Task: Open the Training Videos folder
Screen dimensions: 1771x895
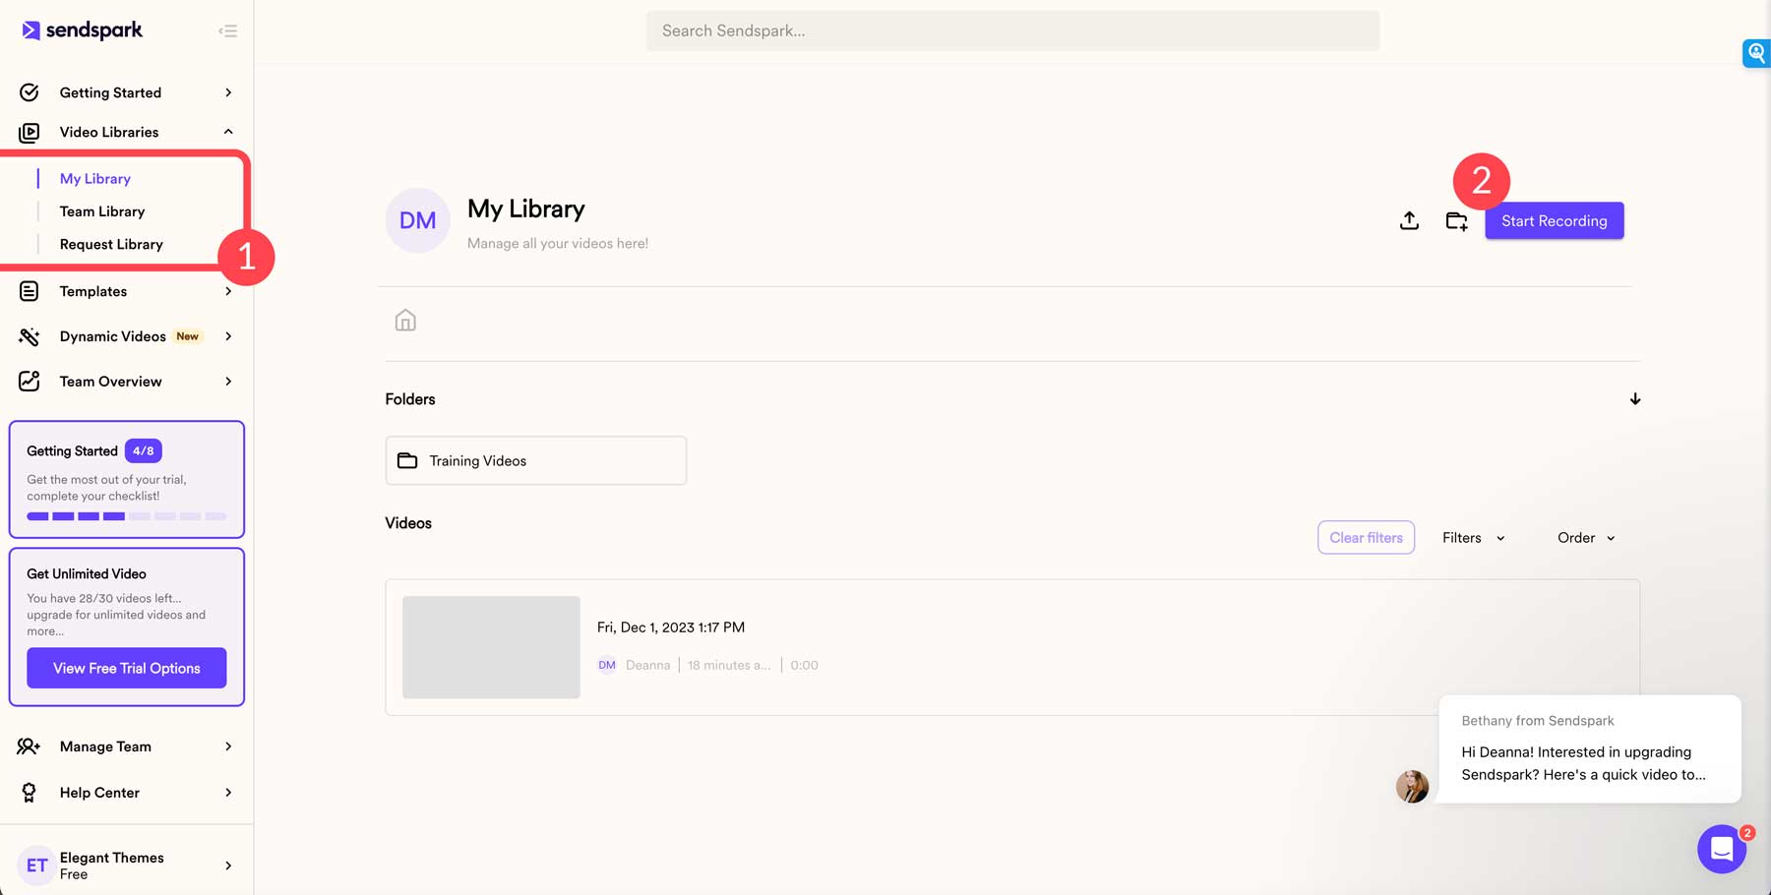Action: tap(535, 460)
